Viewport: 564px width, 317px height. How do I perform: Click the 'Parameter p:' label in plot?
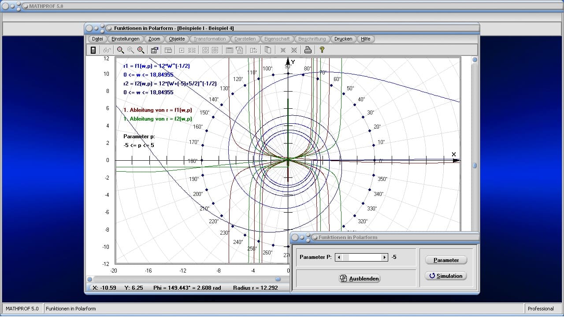pos(139,136)
